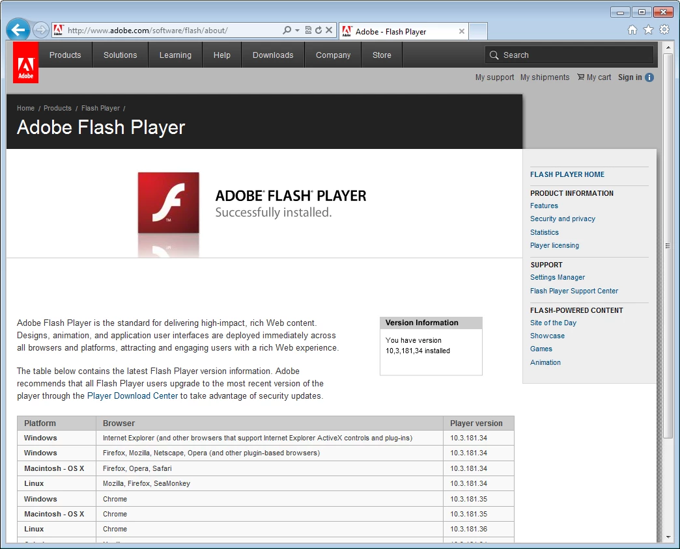Go to Flash Player breadcrumb
Screen dimensions: 680x549
tap(100, 108)
